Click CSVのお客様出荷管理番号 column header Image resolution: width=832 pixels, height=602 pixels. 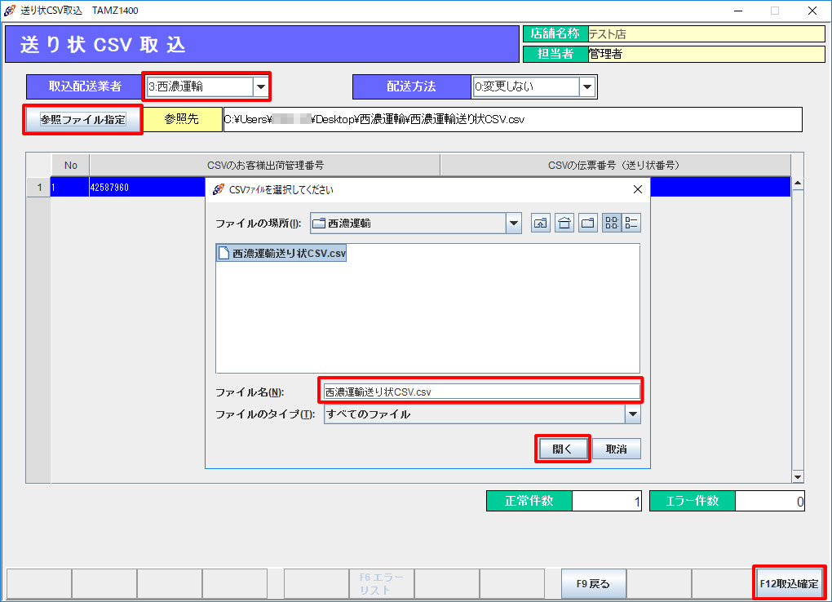coord(265,165)
